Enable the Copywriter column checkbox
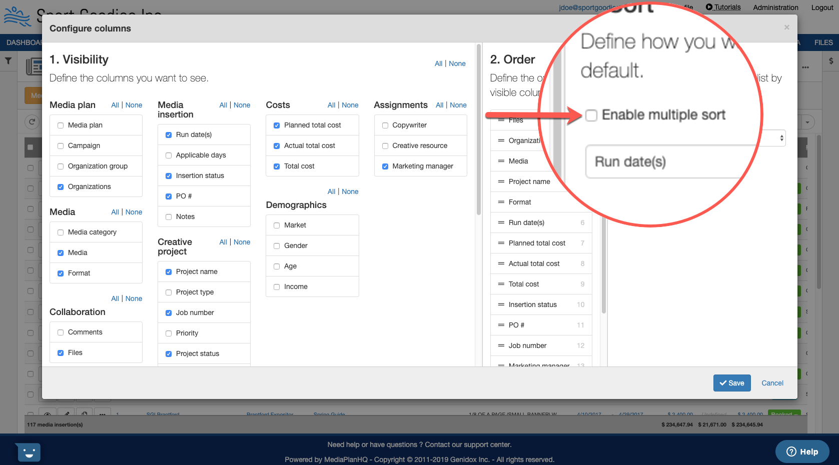Viewport: 839px width, 465px height. (x=385, y=125)
